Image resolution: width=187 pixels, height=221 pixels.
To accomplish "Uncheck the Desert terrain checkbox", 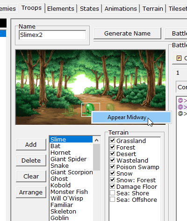I will coord(112,153).
